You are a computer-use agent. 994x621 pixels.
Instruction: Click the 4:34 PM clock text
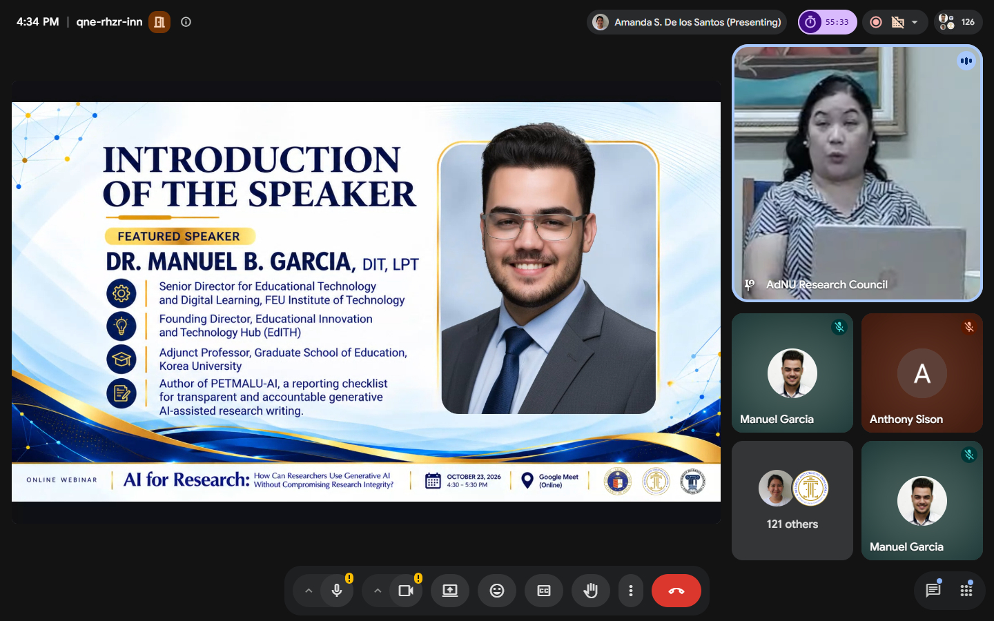(38, 22)
